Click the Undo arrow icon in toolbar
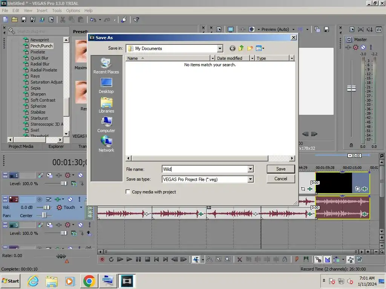Screen dimensions: 386x289 click(x=93, y=20)
